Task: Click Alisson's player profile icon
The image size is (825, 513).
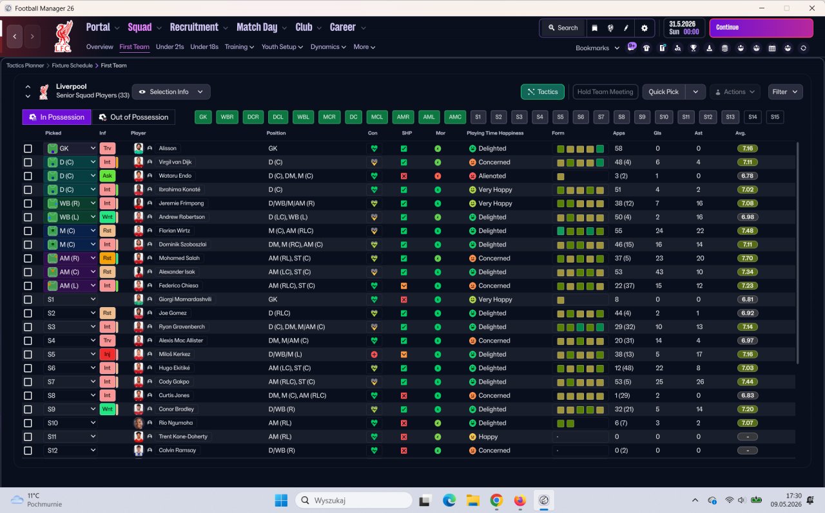Action: pos(150,148)
